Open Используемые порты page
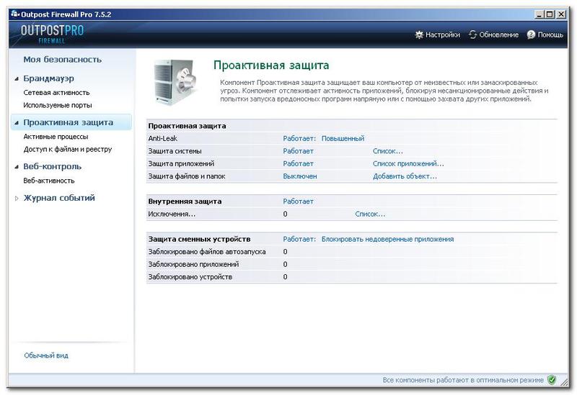The width and height of the screenshot is (577, 395). (58, 105)
